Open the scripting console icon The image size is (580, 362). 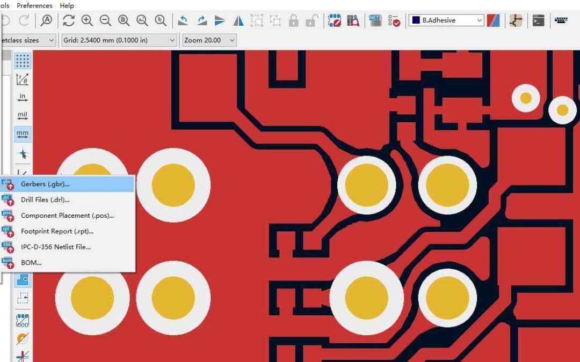point(538,20)
